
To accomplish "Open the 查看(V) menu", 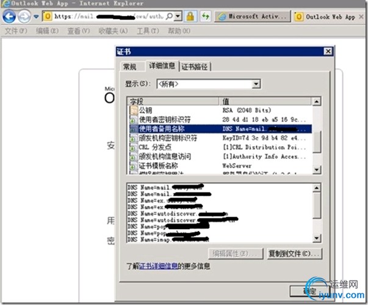I will [x=79, y=31].
